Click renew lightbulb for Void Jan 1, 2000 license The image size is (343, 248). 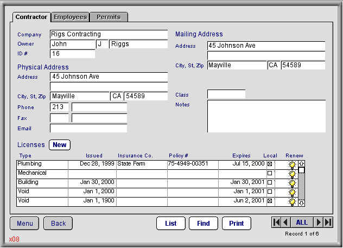292,193
